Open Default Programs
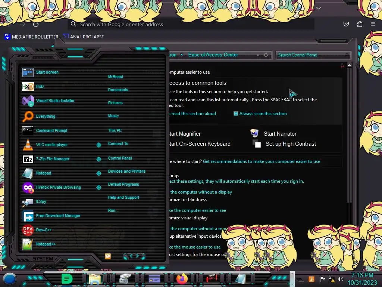This screenshot has width=382, height=287. [x=123, y=184]
